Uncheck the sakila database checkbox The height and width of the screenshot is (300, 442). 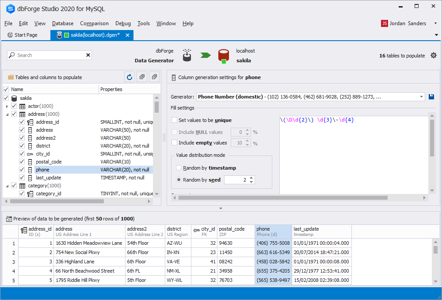tap(6, 98)
